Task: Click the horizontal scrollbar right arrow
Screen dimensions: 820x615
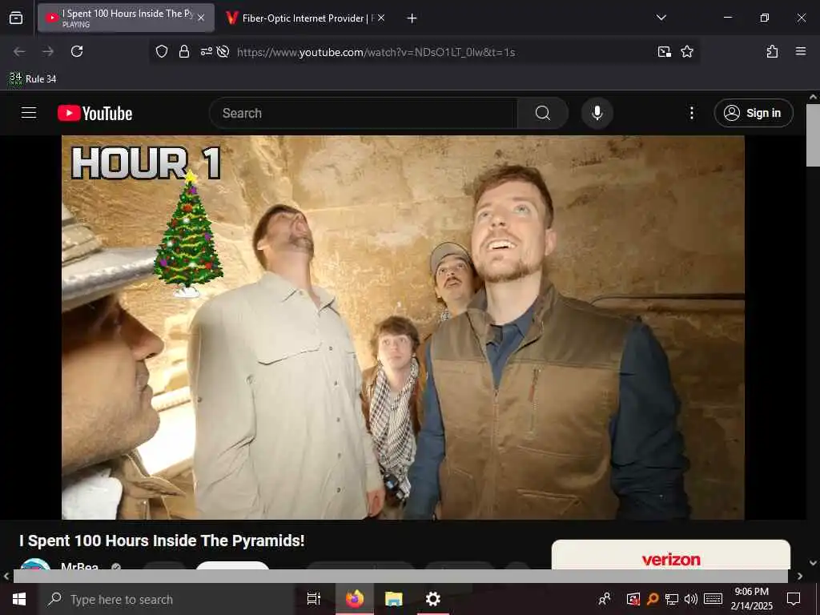Action: pyautogui.click(x=800, y=577)
